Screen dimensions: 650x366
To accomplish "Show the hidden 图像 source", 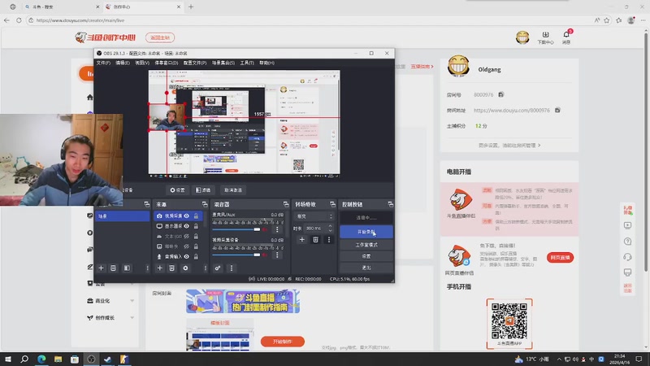I will (x=187, y=246).
